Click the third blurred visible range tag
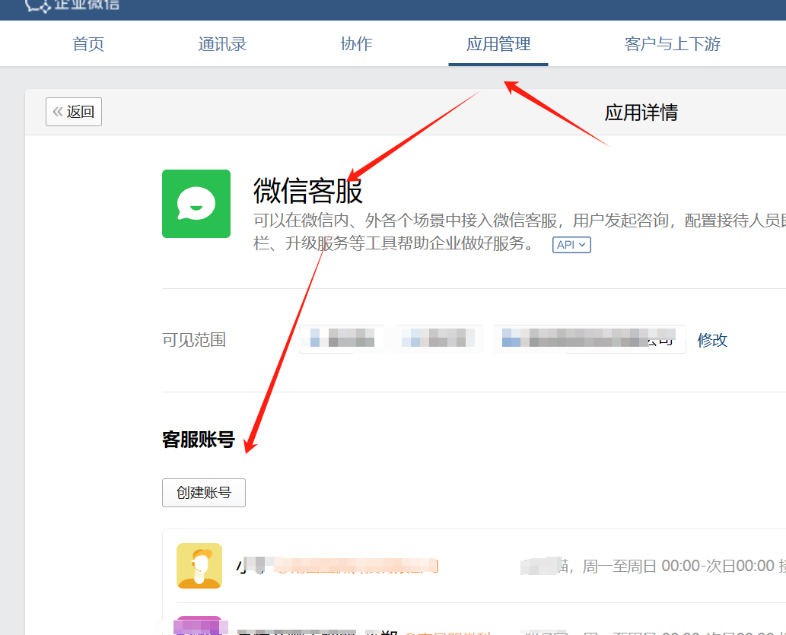Image resolution: width=786 pixels, height=635 pixels. click(590, 339)
